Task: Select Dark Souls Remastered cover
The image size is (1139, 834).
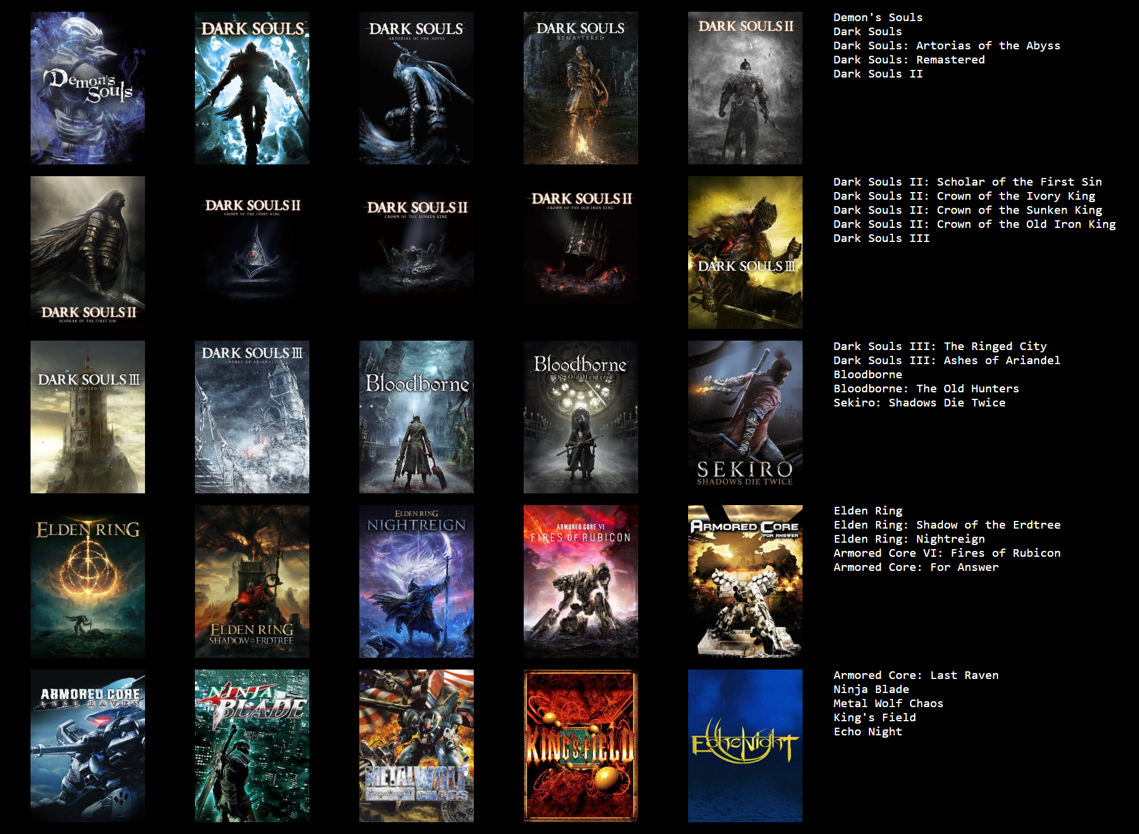Action: pyautogui.click(x=581, y=88)
